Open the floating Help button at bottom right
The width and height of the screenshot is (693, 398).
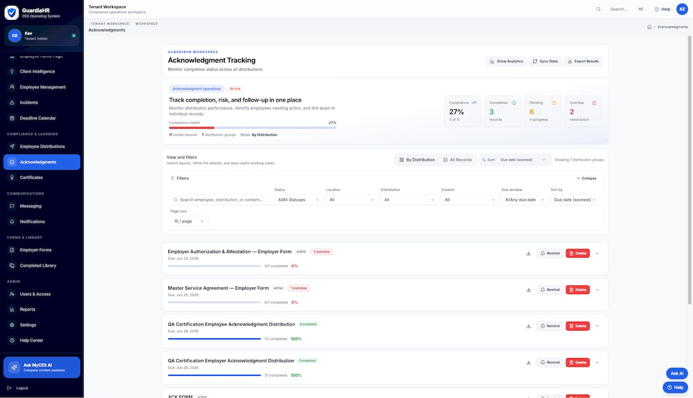(x=675, y=387)
